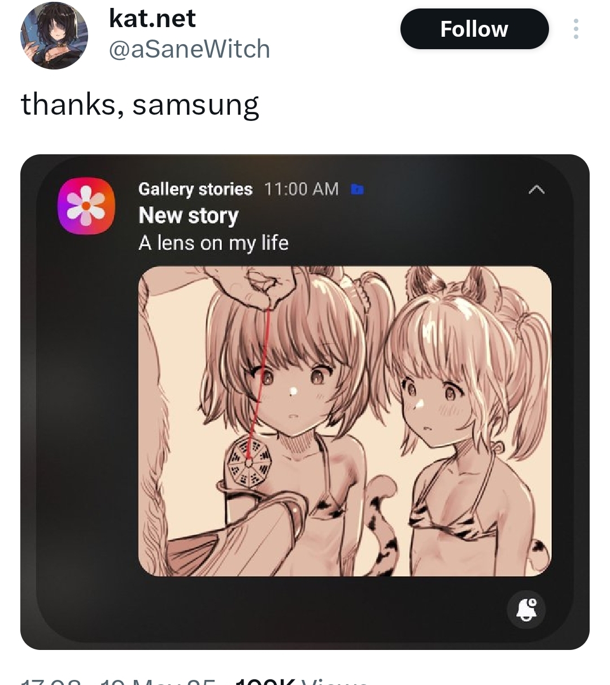Open the attached tweet screenshot image
The height and width of the screenshot is (685, 610).
point(305,402)
